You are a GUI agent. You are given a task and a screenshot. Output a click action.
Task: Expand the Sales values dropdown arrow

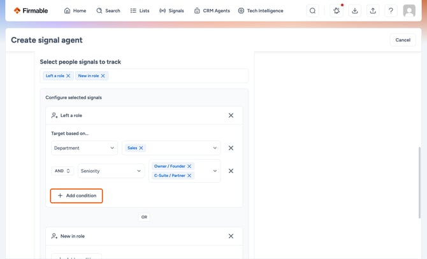point(215,148)
